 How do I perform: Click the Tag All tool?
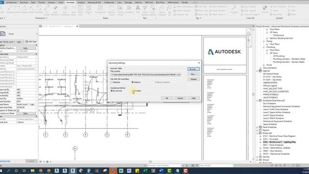pyautogui.click(x=169, y=10)
